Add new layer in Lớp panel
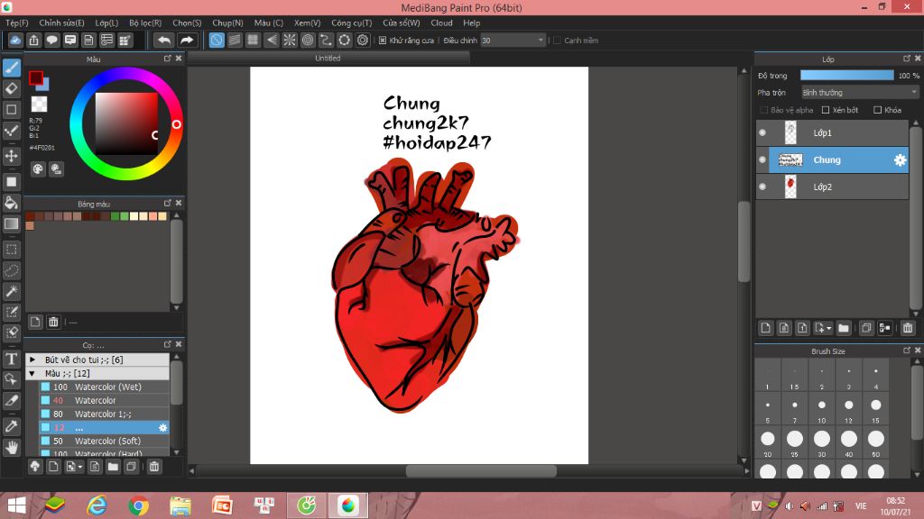 click(x=765, y=328)
